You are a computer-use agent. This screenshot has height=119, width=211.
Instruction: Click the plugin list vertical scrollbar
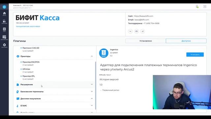pyautogui.click(x=96, y=86)
